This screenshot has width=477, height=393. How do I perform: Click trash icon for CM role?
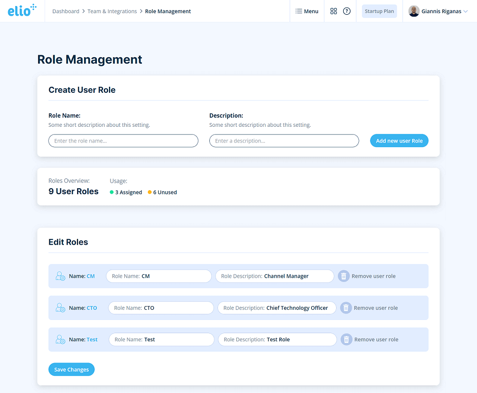coord(344,276)
